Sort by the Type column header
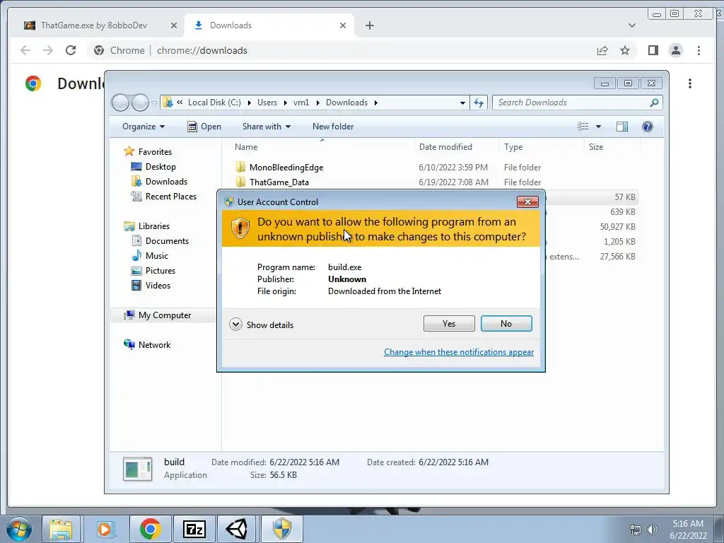This screenshot has height=543, width=724. coord(513,147)
